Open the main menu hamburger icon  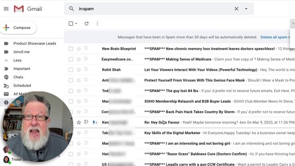[x=6, y=9]
